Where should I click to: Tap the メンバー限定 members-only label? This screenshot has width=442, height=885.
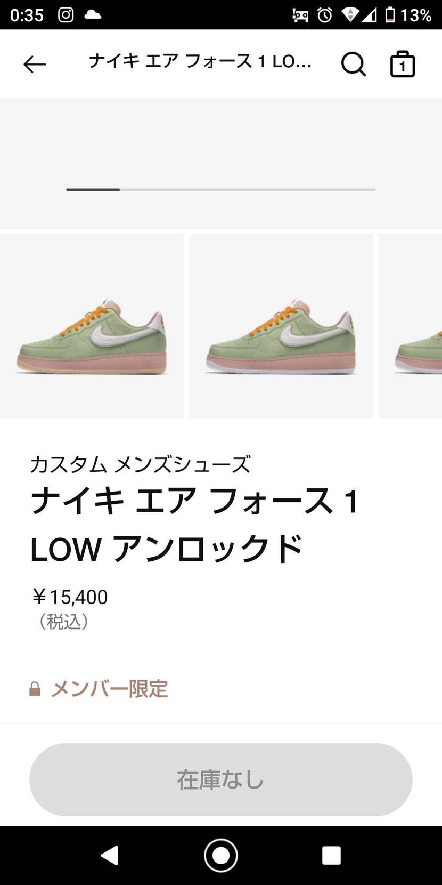click(109, 689)
